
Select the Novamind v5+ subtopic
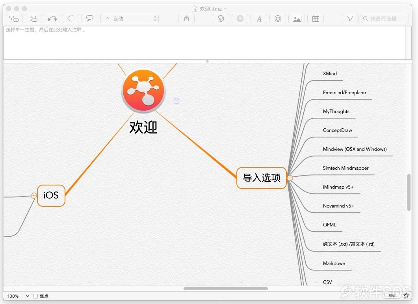pos(338,206)
